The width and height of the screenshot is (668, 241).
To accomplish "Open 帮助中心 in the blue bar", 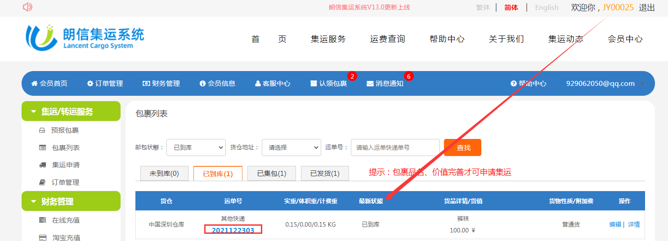I will coord(529,84).
